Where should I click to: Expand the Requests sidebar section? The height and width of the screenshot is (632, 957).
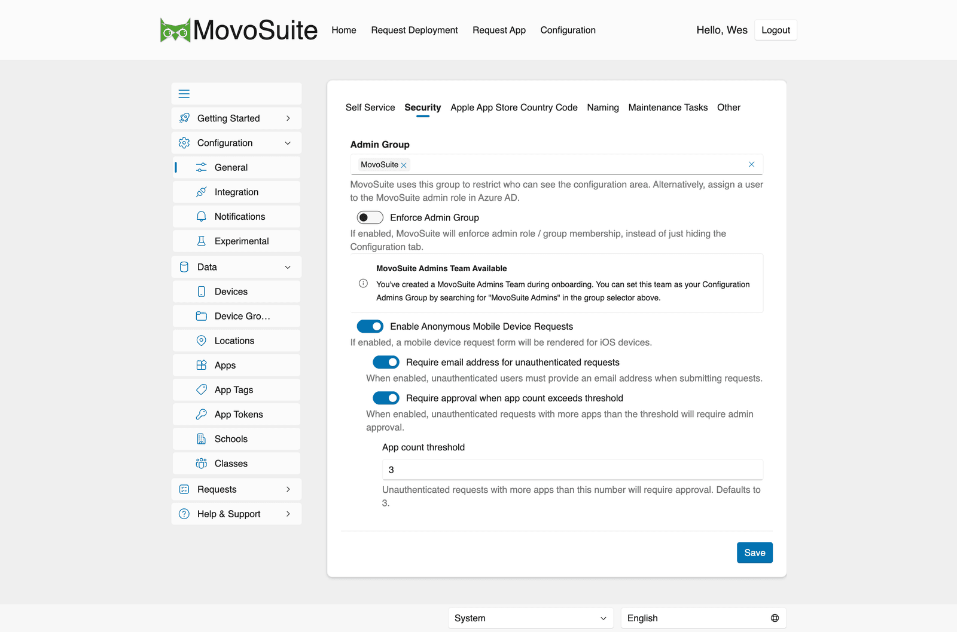[x=288, y=489]
